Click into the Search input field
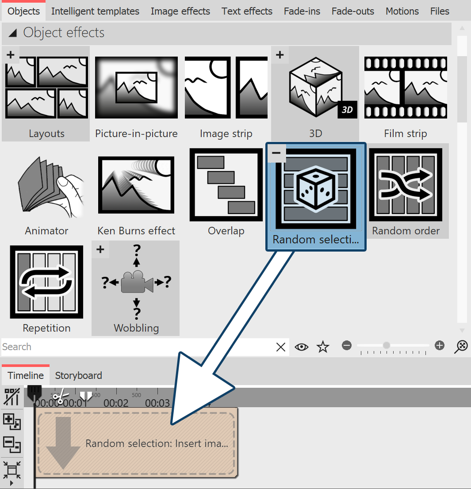 click(x=133, y=347)
